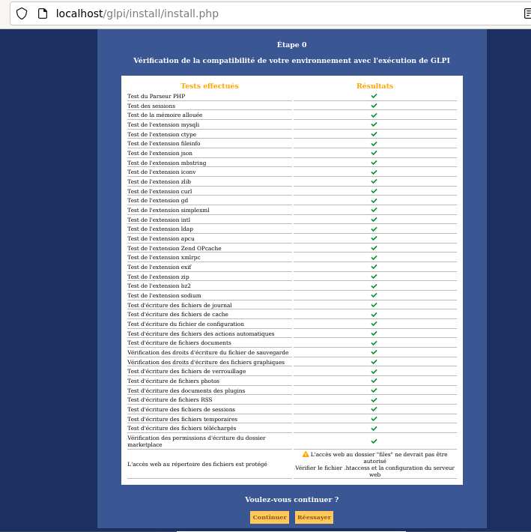The image size is (531, 532).
Task: Click text Test d'écriture des fichiers des actions automatiques
Action: tap(201, 333)
